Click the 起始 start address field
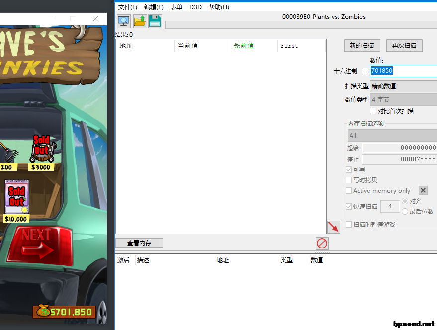 [x=400, y=148]
